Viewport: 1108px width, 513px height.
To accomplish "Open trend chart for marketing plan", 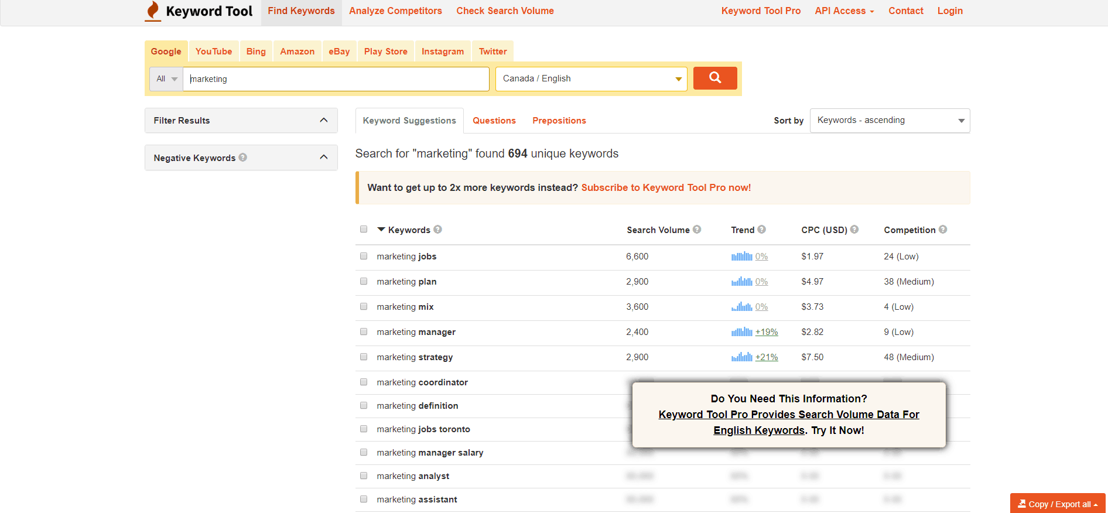I will coord(741,282).
